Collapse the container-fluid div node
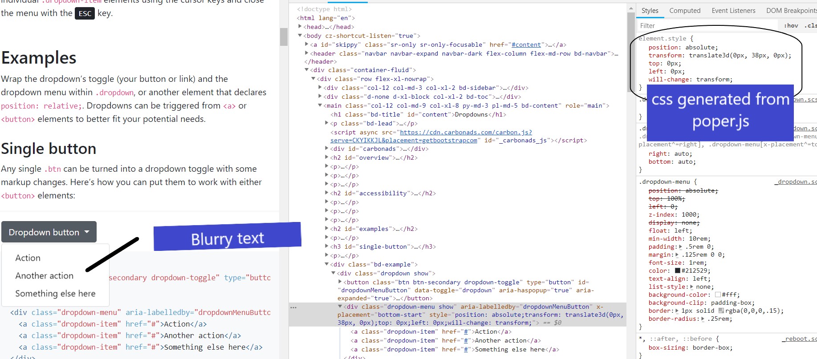 (x=307, y=70)
